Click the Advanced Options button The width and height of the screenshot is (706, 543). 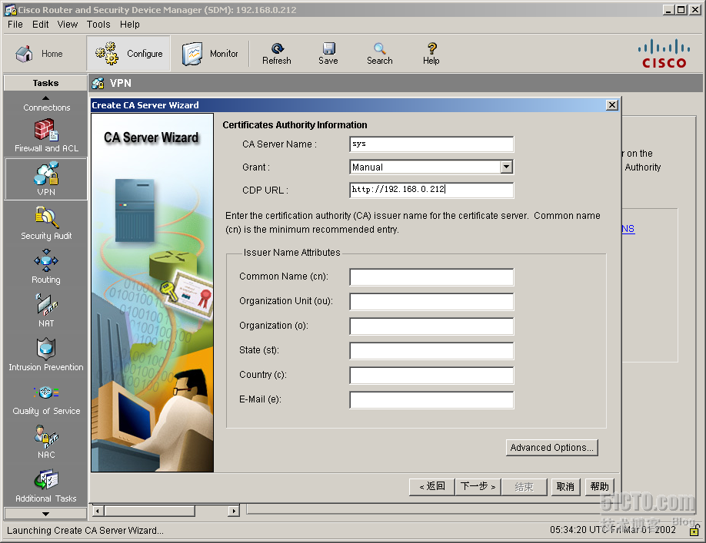coord(551,448)
